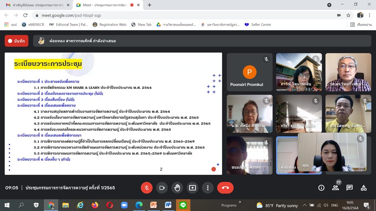Open the Activities panel icon

pos(364,188)
